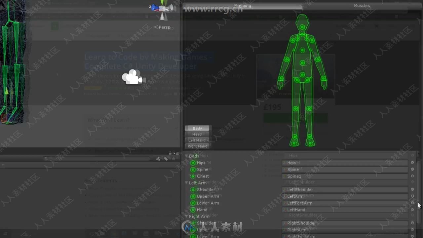This screenshot has height=238, width=423.
Task: Click the LeftShoulder bone assignment field
Action: (x=345, y=190)
